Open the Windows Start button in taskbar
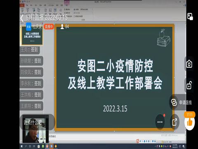Image resolution: width=198 pixels, height=149 pixels. (x=22, y=146)
